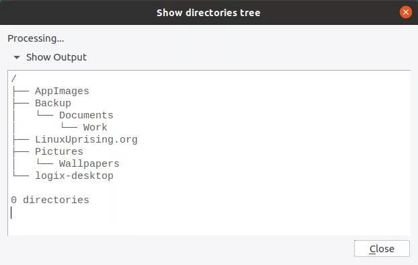418x265 pixels.
Task: Click the Close button
Action: (x=382, y=248)
